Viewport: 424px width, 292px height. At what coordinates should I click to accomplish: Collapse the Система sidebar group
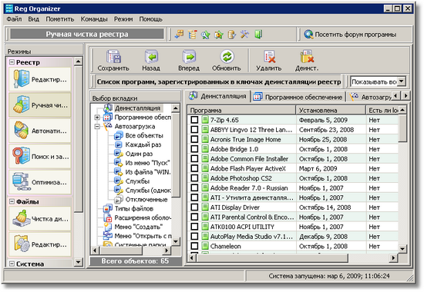(x=12, y=264)
